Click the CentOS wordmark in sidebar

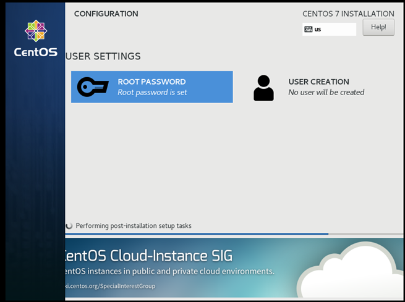pos(36,52)
